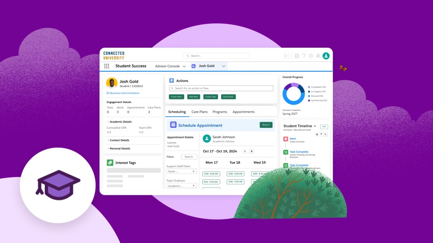Switch to the Scheduling tab
This screenshot has height=243, width=433.
click(177, 112)
